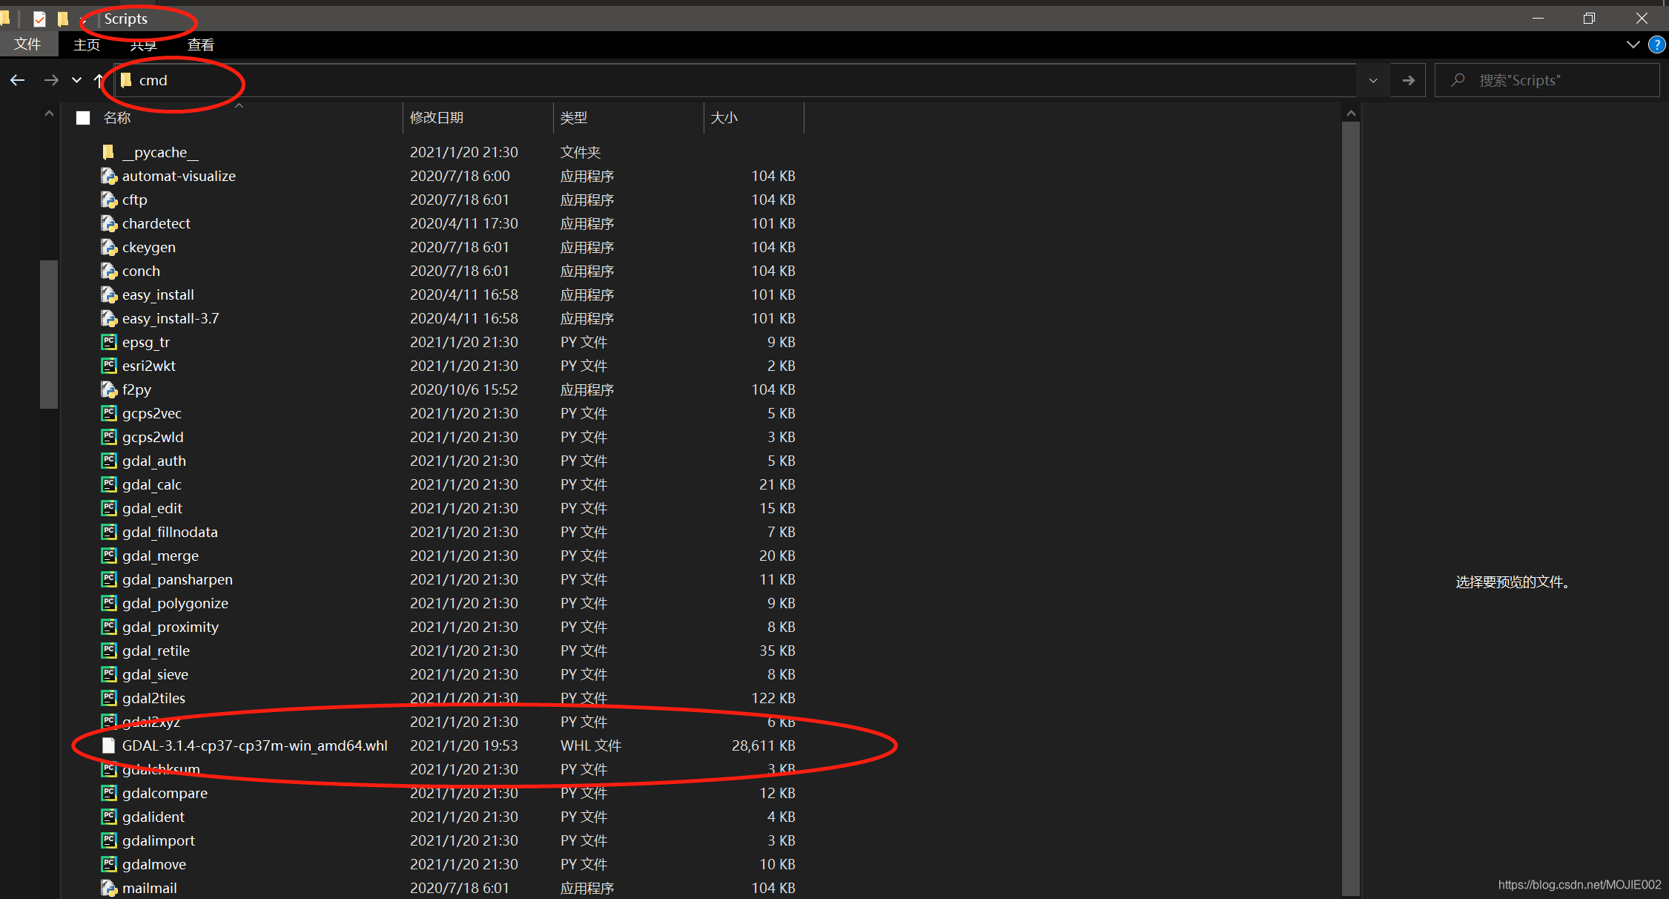Go back with the back arrow
This screenshot has height=899, width=1669.
pos(18,80)
